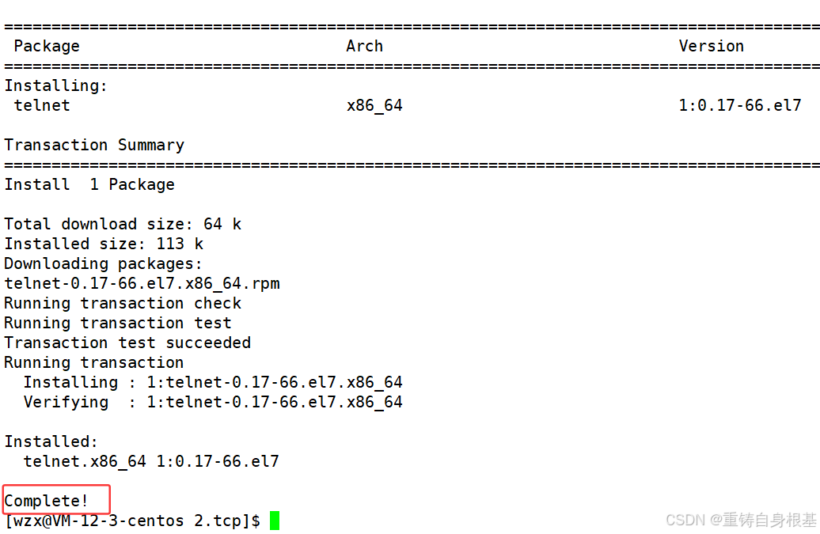Click the green terminal cursor block
The image size is (820, 534).
275,521
